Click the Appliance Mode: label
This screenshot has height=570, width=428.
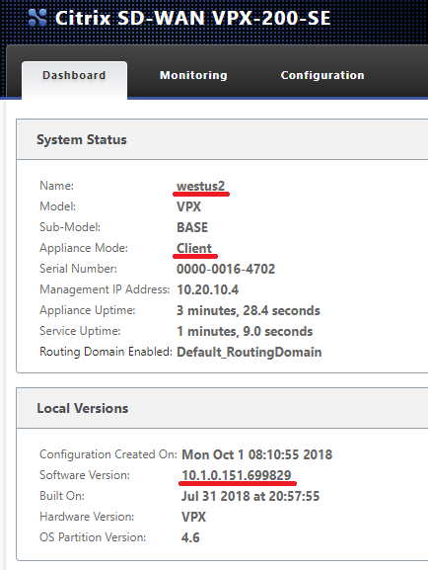click(x=84, y=248)
